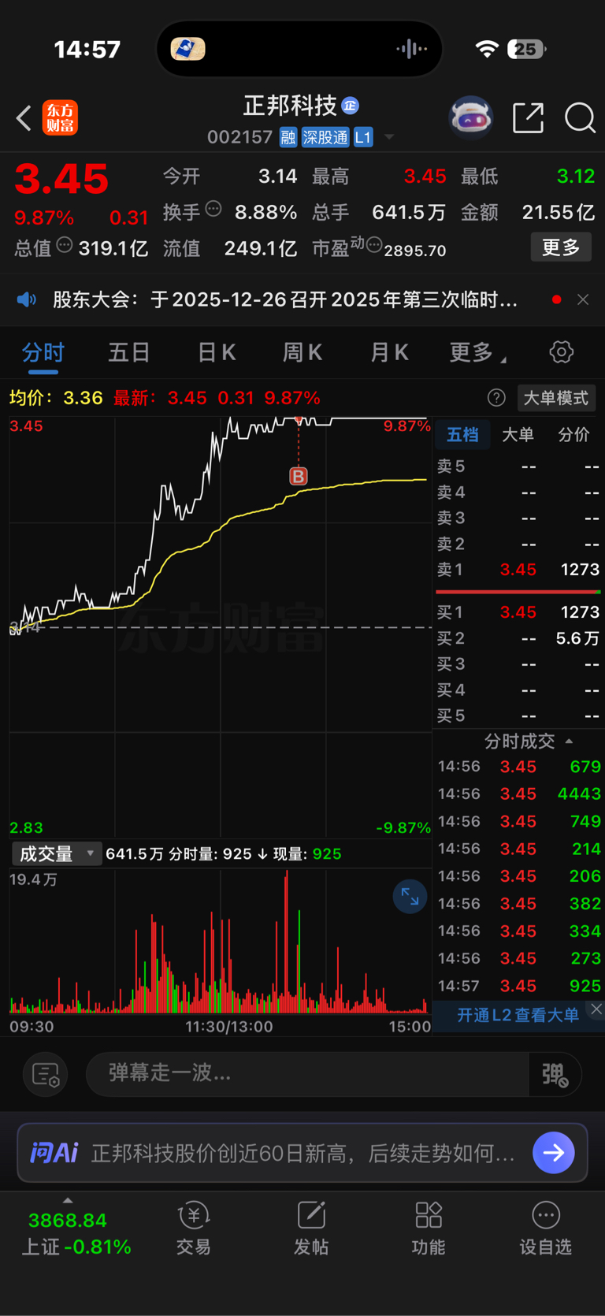This screenshot has width=605, height=1316.
Task: Tap the B buy marker on chart
Action: click(x=298, y=476)
